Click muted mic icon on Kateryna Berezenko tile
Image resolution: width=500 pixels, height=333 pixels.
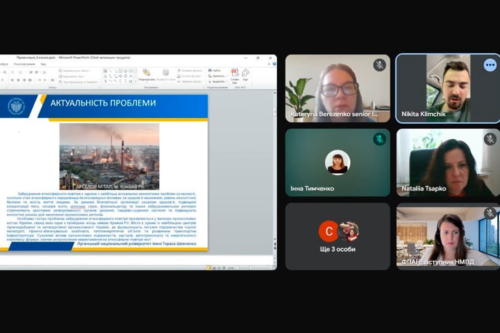379,65
